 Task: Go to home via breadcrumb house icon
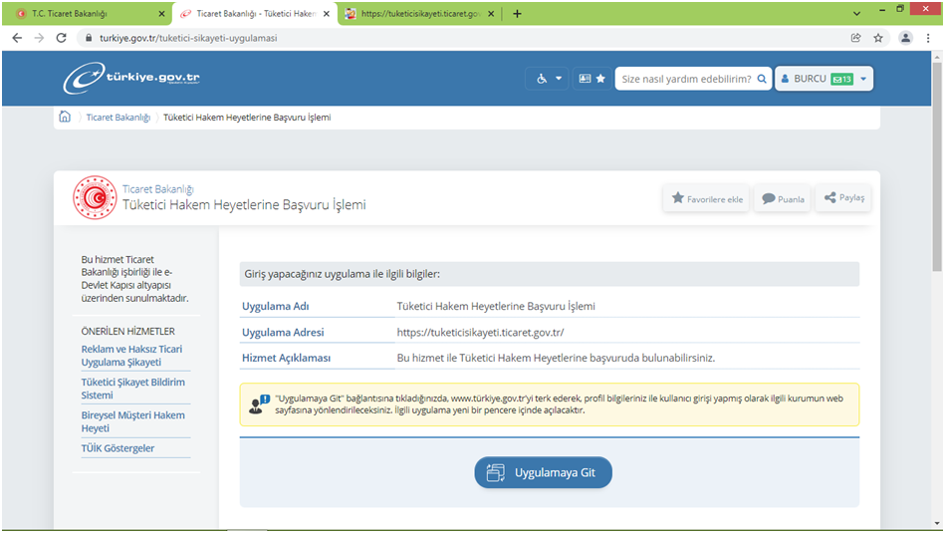(65, 117)
